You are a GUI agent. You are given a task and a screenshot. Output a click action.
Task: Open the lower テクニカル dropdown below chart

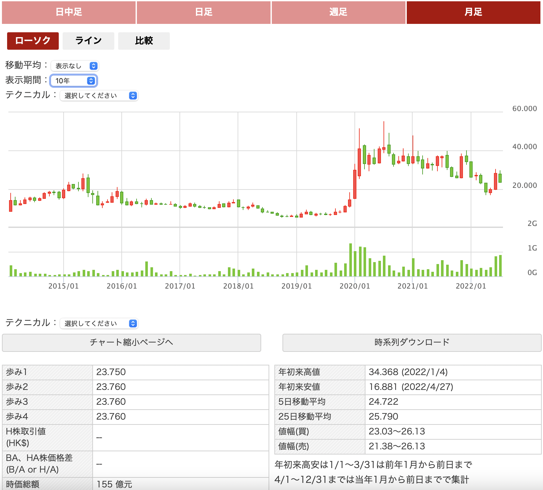pos(99,323)
